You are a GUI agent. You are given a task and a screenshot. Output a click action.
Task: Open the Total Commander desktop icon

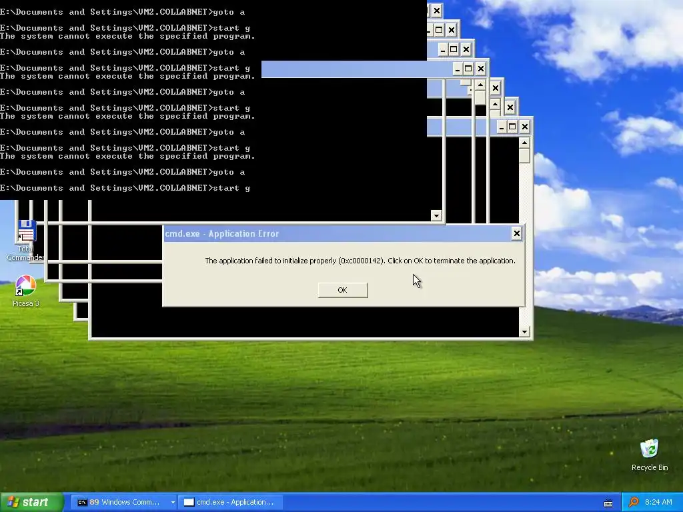(x=26, y=240)
